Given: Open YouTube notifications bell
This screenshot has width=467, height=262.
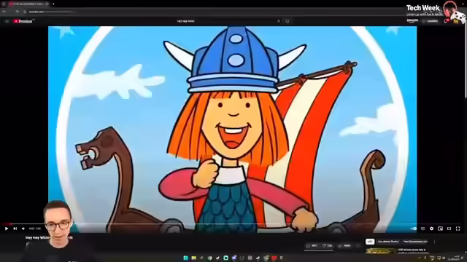Looking at the screenshot, I should pyautogui.click(x=446, y=21).
